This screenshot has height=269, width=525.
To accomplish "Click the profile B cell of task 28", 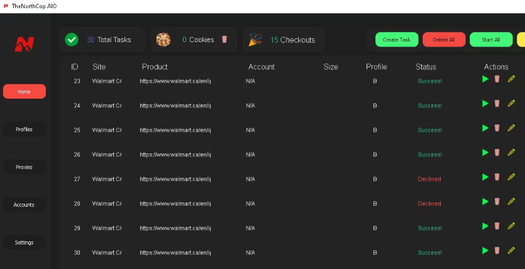I will [375, 204].
